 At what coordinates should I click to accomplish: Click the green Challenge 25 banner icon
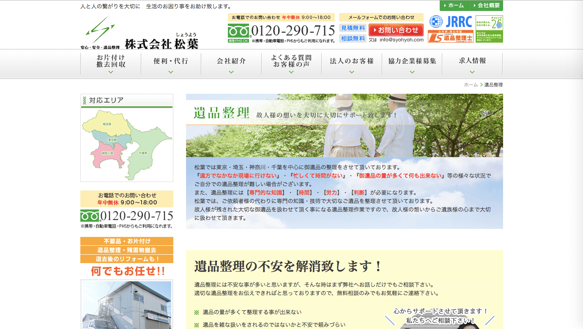[x=489, y=29]
